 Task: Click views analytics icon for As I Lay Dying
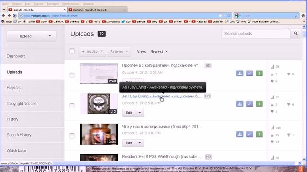click(272, 97)
